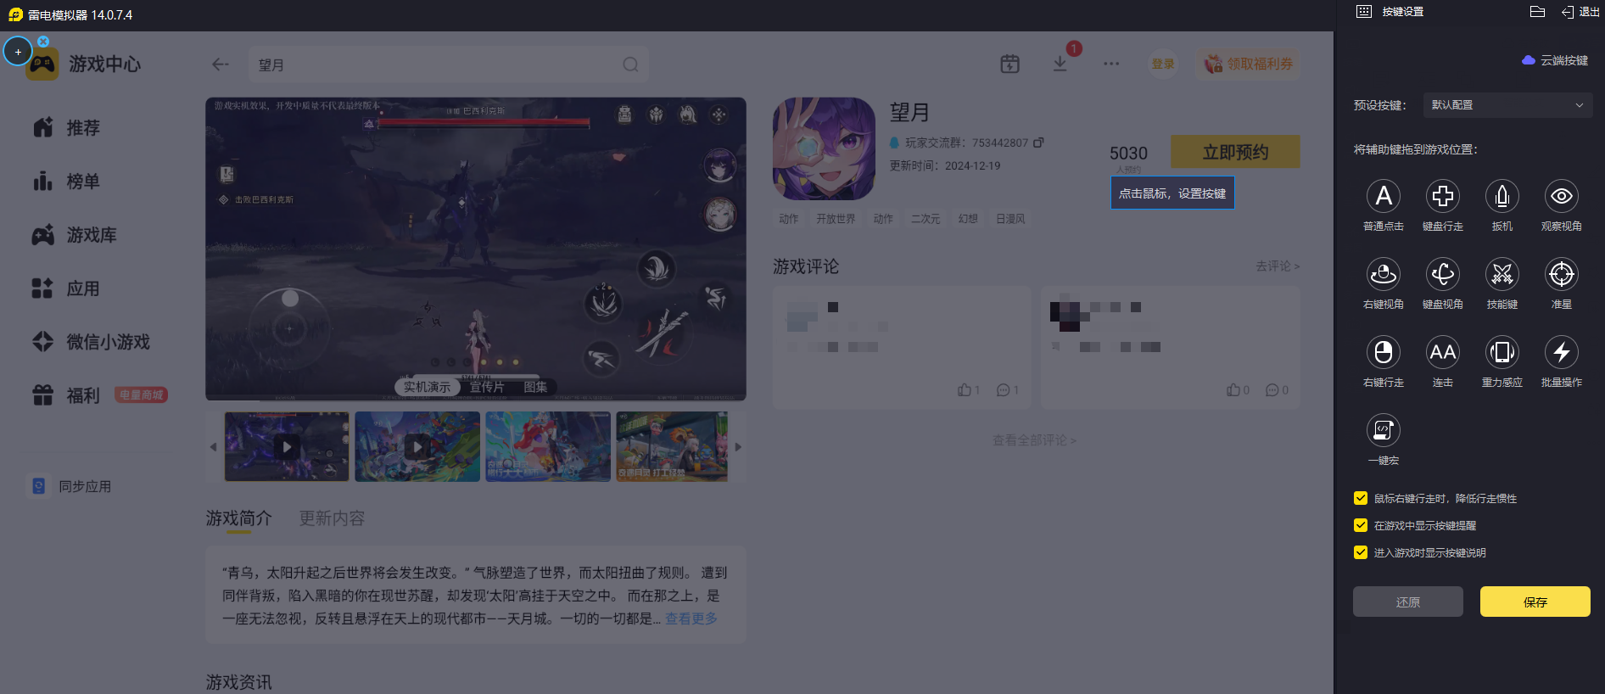Click the 日漫风 tag
1605x694 pixels.
click(1010, 219)
